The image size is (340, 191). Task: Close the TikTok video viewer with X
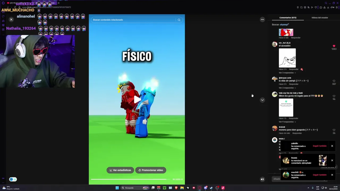[11, 19]
